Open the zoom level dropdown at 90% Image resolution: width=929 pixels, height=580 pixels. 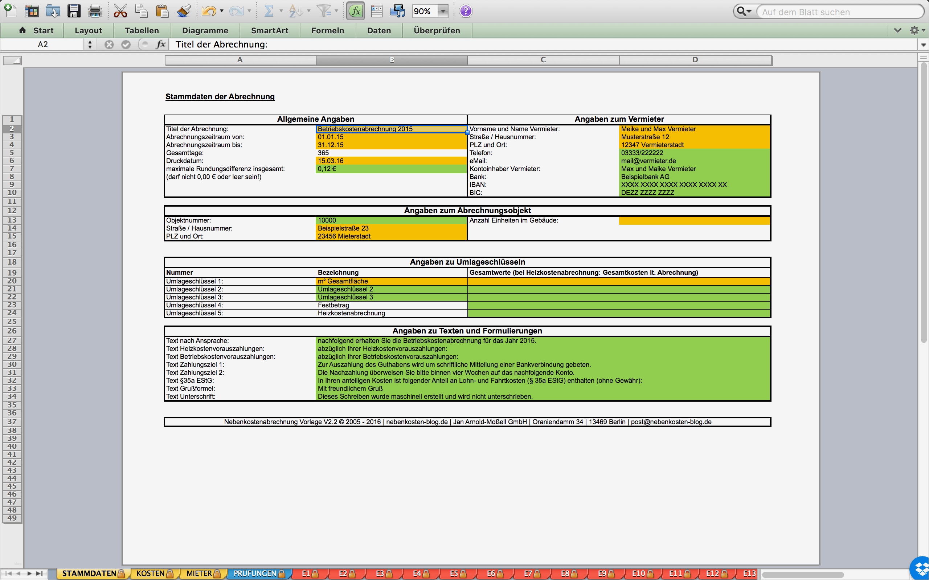coord(443,11)
